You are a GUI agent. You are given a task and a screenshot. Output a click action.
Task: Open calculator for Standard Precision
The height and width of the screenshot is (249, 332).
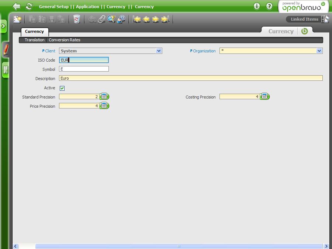pos(104,97)
